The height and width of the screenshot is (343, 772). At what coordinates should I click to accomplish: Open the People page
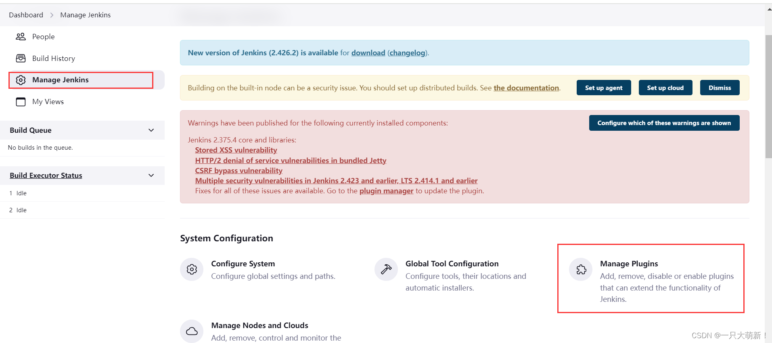click(x=43, y=37)
